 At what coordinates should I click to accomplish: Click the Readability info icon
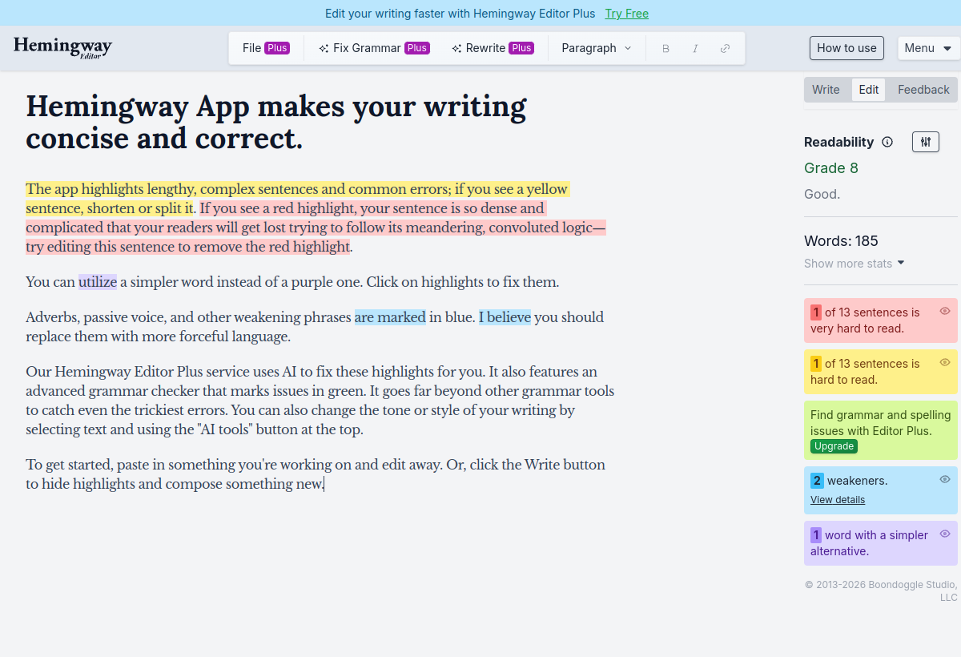pyautogui.click(x=887, y=142)
